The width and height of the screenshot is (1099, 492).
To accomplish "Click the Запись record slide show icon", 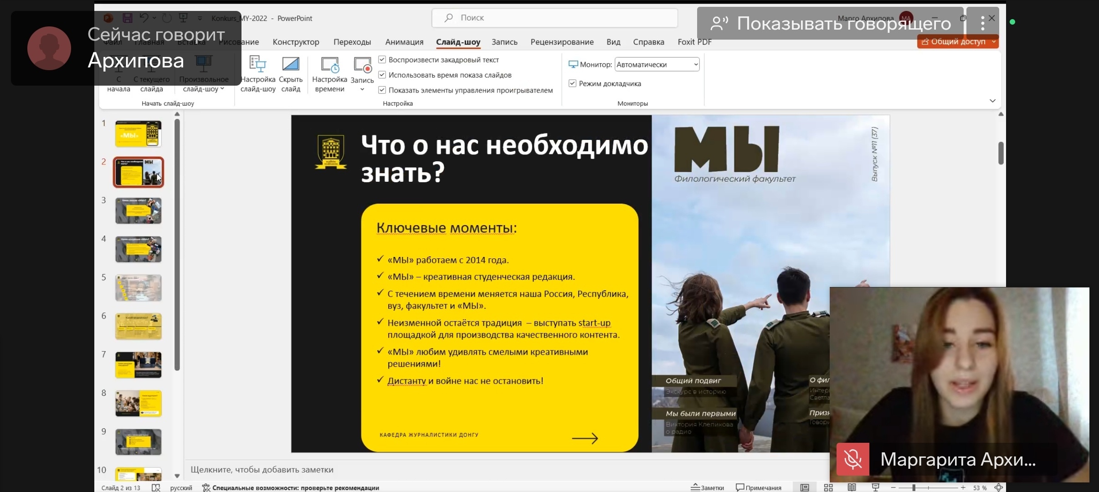I will (363, 65).
